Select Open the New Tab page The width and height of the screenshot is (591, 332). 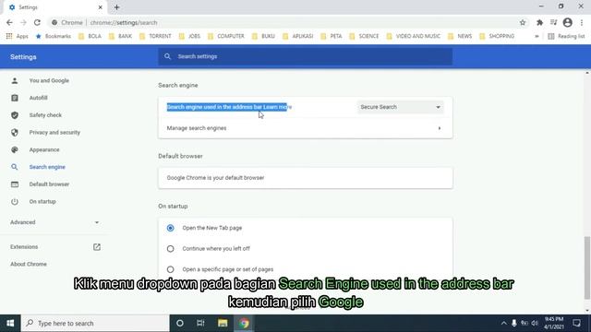click(170, 228)
